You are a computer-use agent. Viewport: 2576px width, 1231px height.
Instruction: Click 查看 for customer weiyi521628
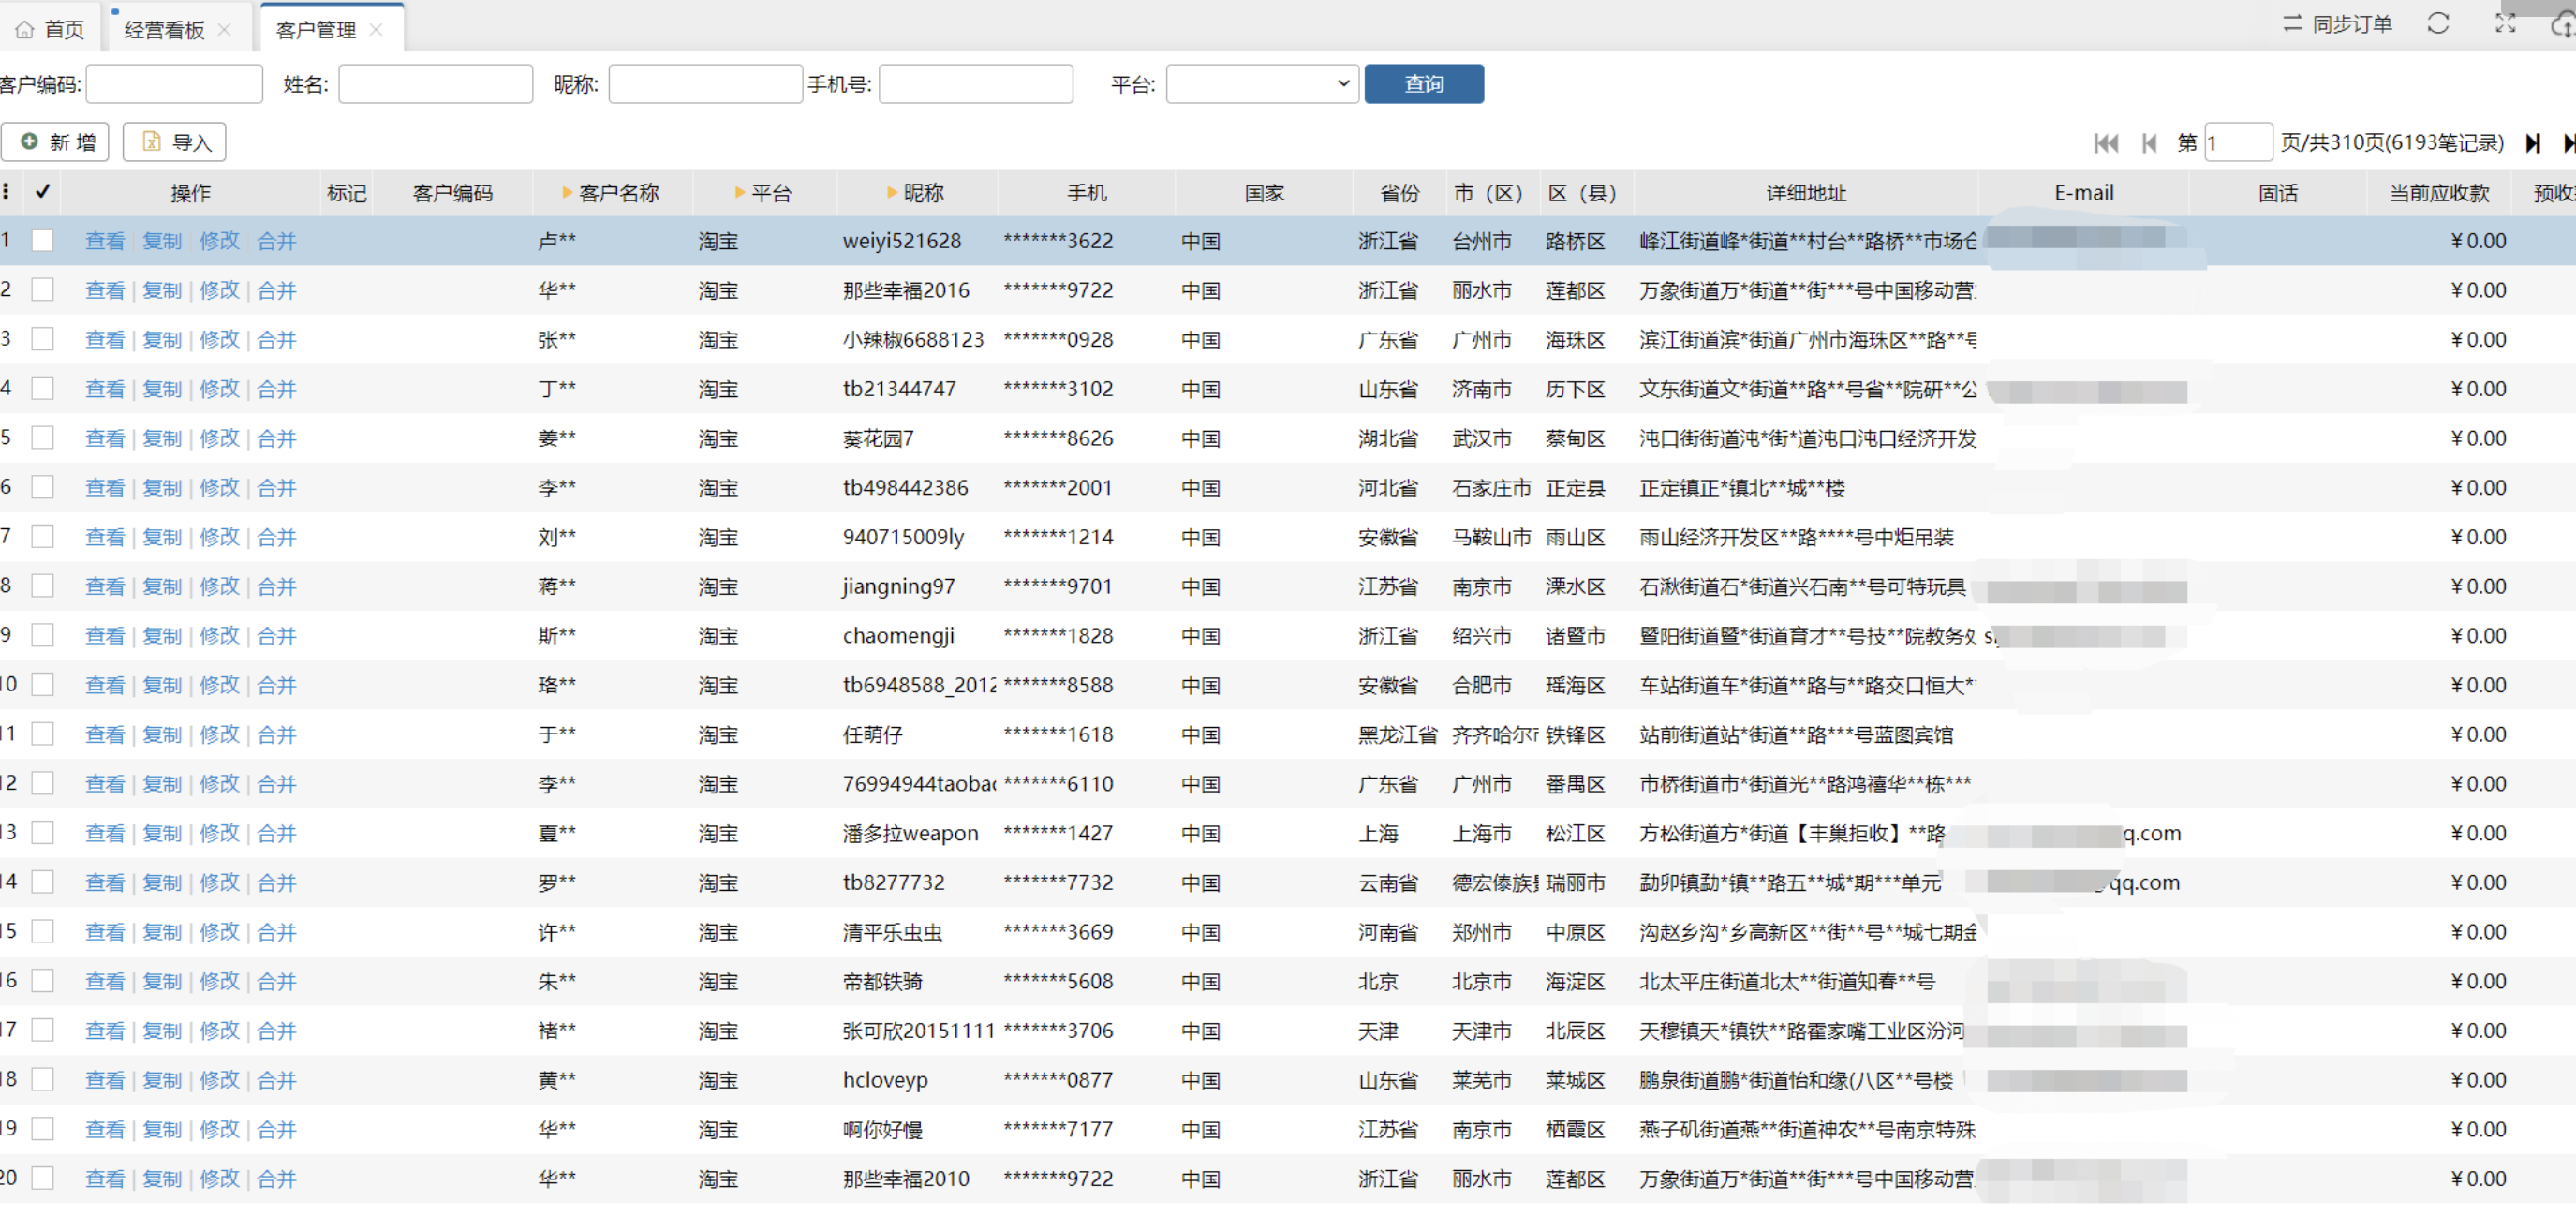[105, 241]
